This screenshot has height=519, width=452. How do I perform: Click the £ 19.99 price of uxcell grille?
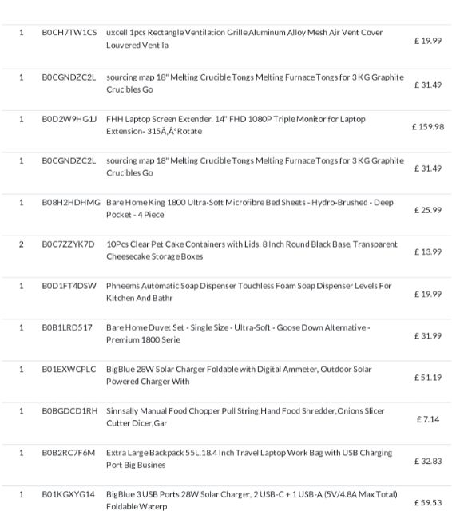[x=428, y=41]
